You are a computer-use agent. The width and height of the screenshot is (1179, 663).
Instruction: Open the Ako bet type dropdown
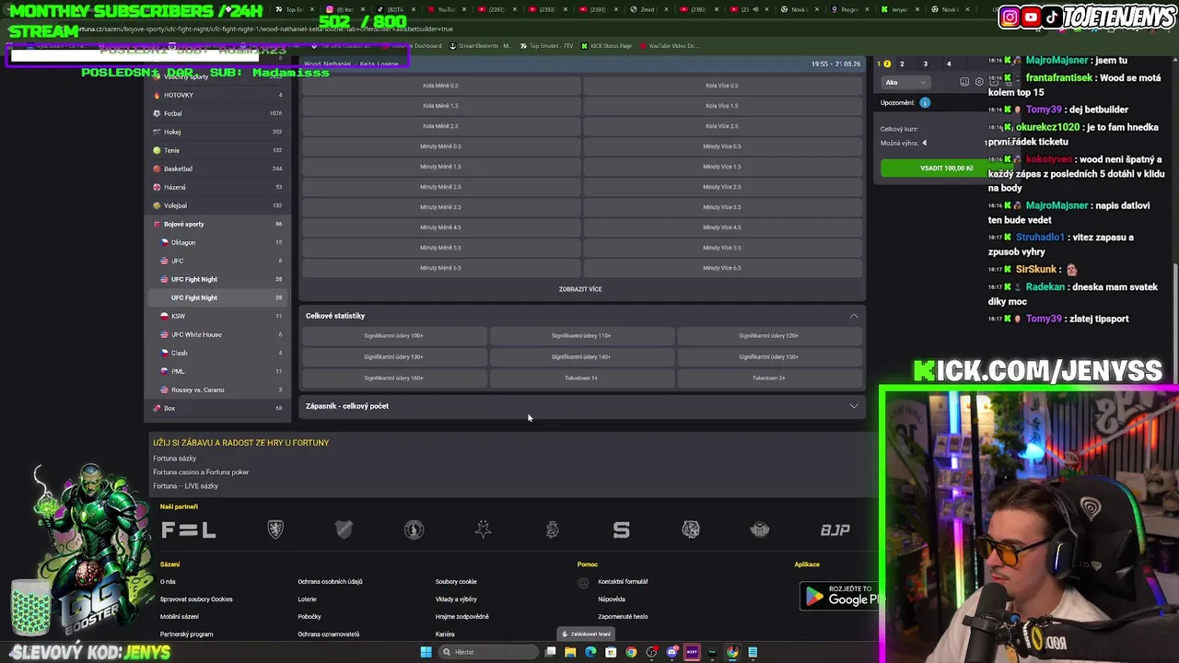(x=905, y=82)
